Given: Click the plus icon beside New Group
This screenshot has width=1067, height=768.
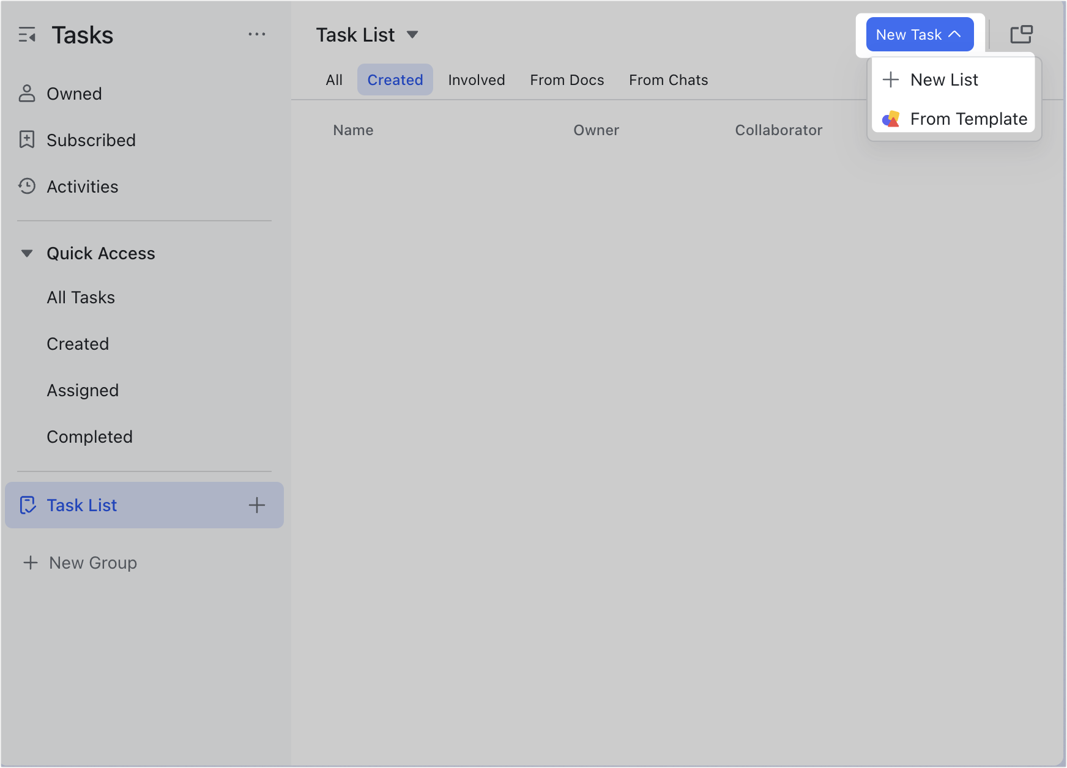Looking at the screenshot, I should 31,563.
